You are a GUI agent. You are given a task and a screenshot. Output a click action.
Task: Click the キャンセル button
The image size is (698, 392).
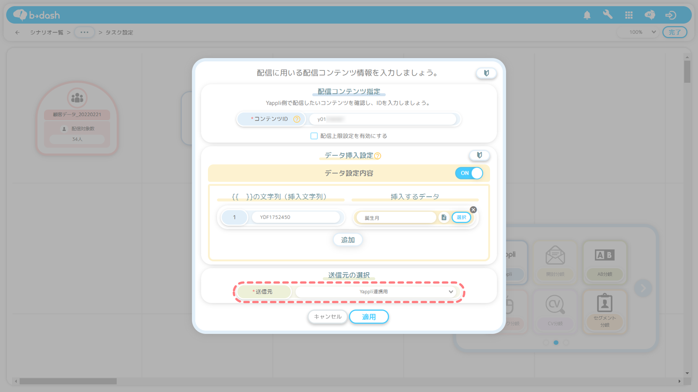click(x=328, y=317)
